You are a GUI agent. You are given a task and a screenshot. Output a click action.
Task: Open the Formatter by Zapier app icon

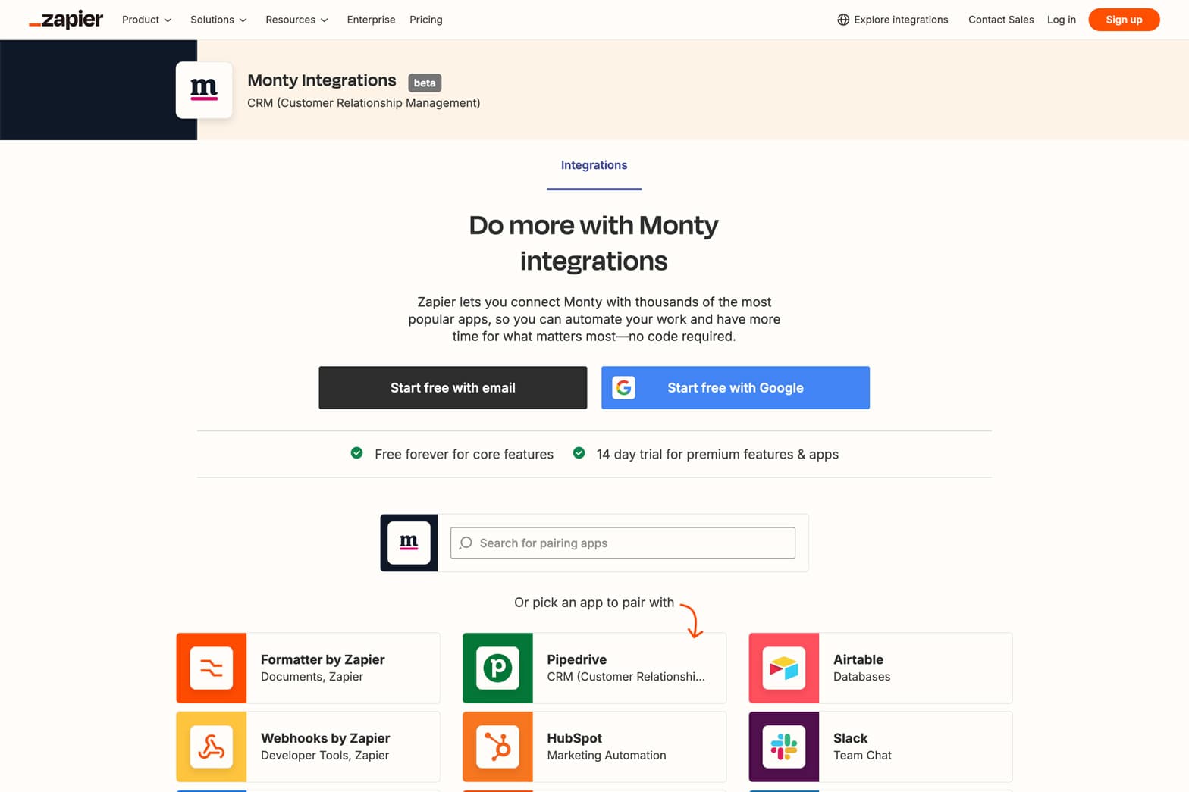(x=212, y=668)
